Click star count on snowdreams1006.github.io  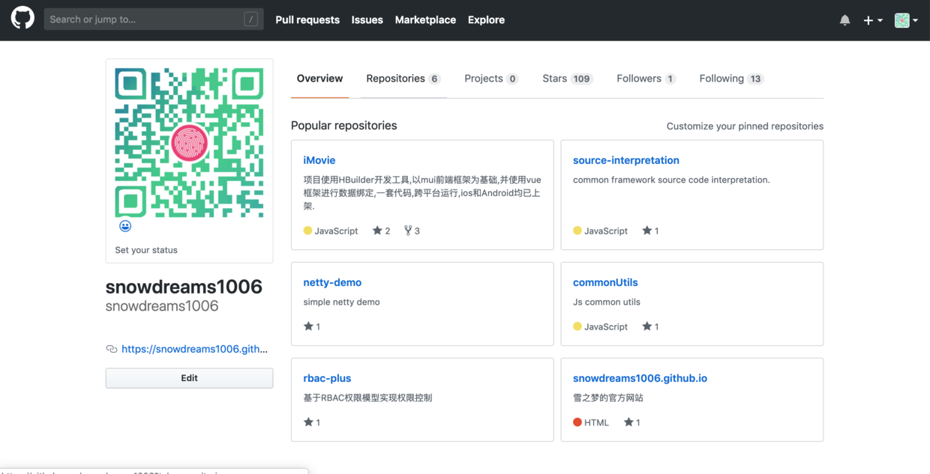[631, 422]
